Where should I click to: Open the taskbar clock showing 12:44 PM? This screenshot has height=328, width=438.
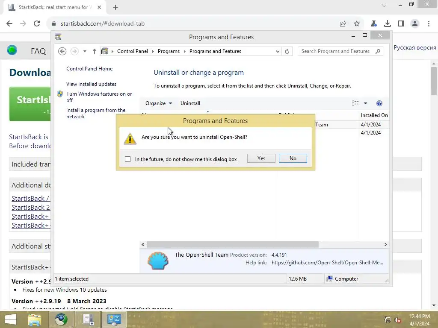point(419,320)
